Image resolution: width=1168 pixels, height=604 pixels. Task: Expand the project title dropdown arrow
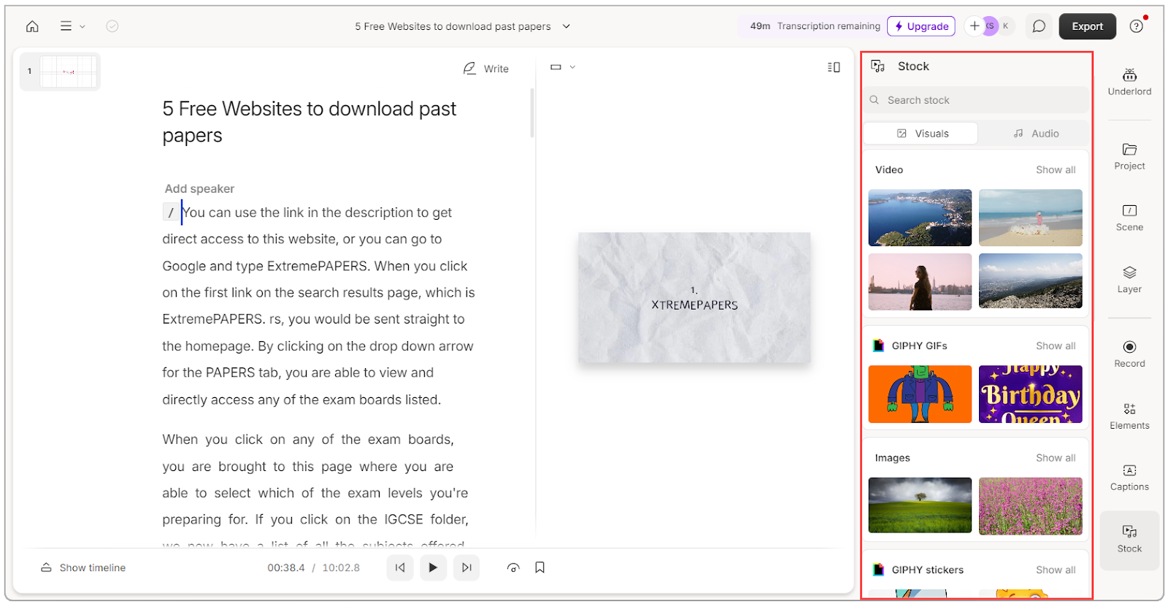566,26
